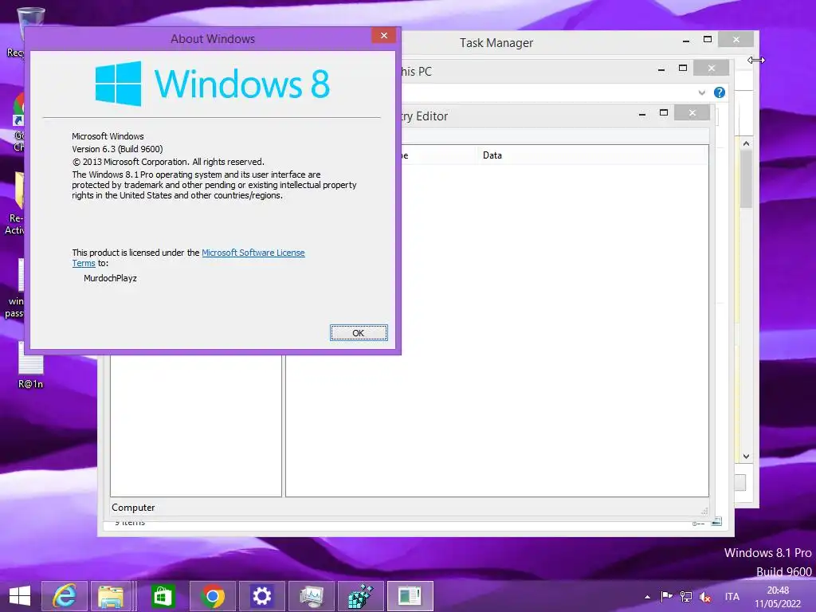Open the Windows Store taskbar icon
The height and width of the screenshot is (612, 816).
pos(163,596)
